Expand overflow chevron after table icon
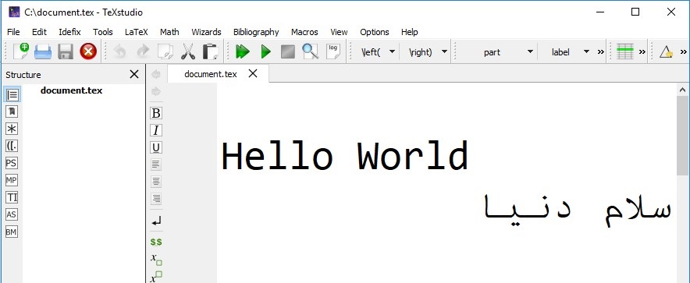The image size is (690, 283). click(642, 52)
